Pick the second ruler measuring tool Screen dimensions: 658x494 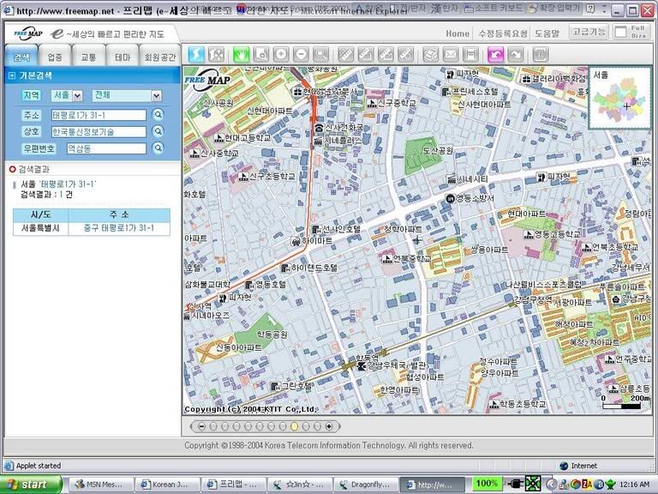pyautogui.click(x=366, y=54)
